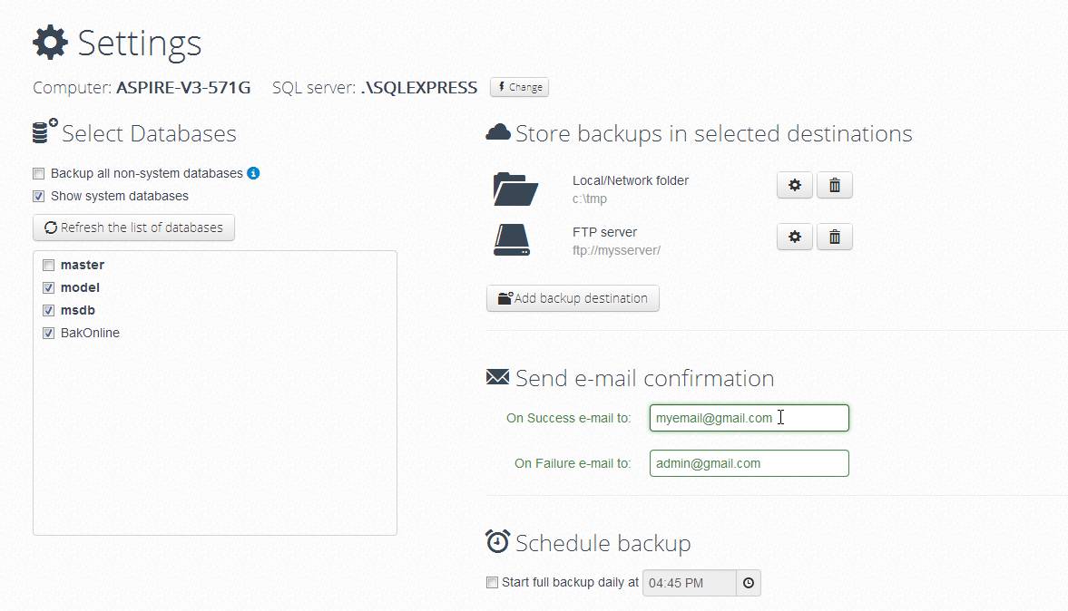Image resolution: width=1068 pixels, height=611 pixels.
Task: Click the On Failure e-mail field
Action: pos(749,463)
